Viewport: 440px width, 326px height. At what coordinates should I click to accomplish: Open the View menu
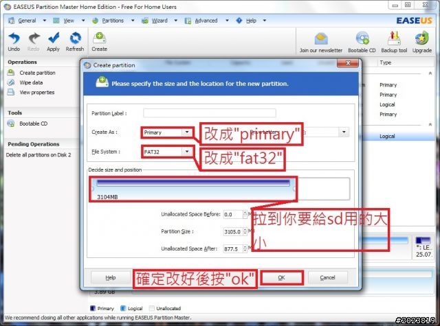[x=69, y=21]
